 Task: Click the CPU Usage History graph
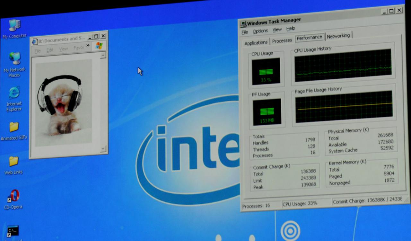coord(343,65)
